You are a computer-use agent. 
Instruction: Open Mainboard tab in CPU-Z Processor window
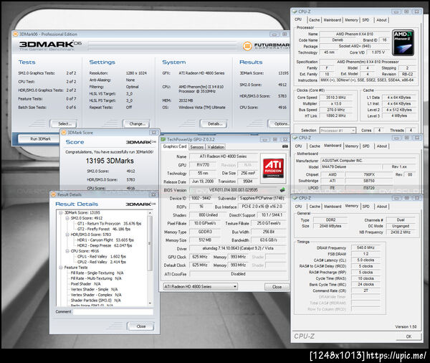[x=332, y=20]
